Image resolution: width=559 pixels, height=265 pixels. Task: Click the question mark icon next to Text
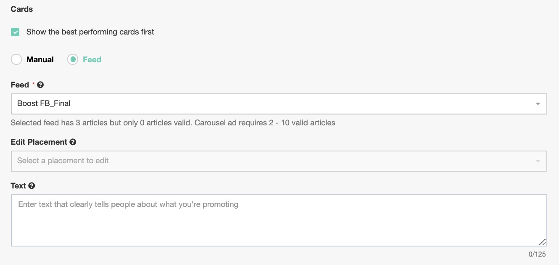click(32, 186)
